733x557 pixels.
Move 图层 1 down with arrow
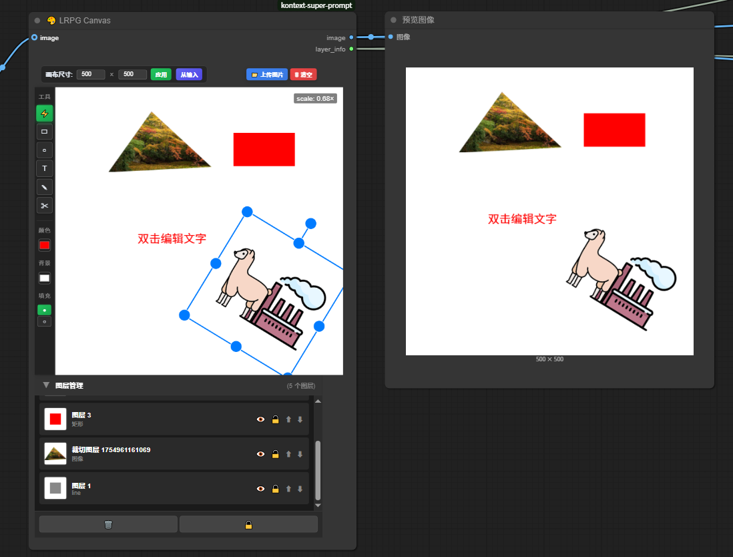click(x=300, y=489)
